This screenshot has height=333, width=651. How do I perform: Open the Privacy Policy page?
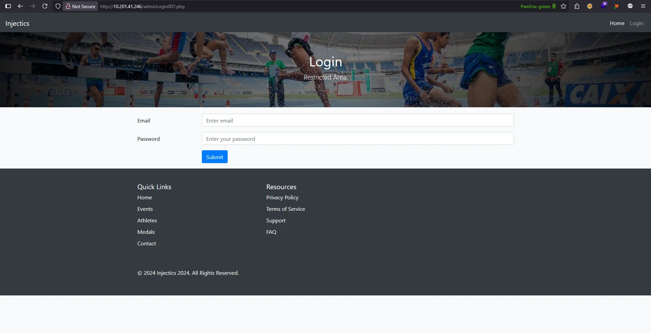pos(282,197)
